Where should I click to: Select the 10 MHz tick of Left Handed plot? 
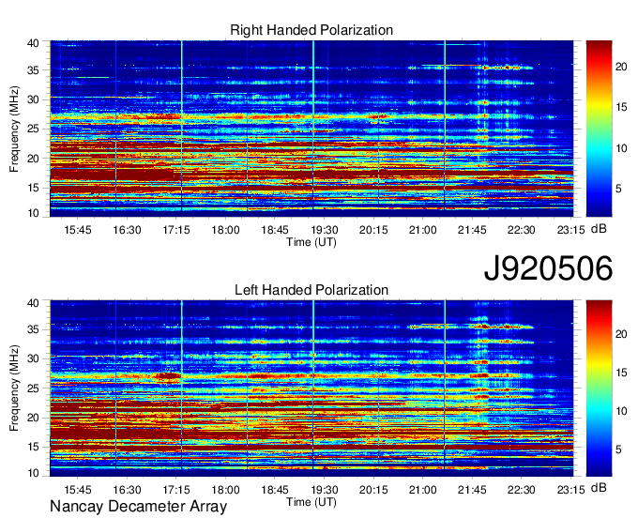pos(33,473)
